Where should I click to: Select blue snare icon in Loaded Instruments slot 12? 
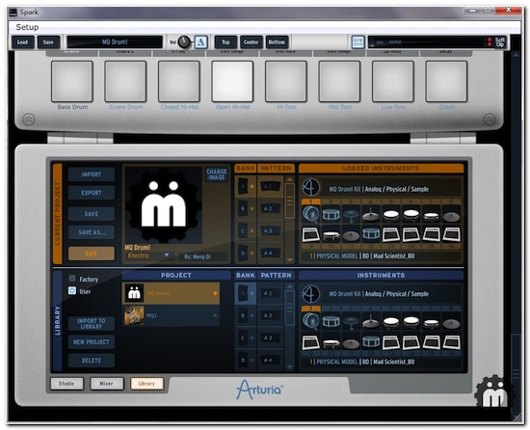pos(371,234)
